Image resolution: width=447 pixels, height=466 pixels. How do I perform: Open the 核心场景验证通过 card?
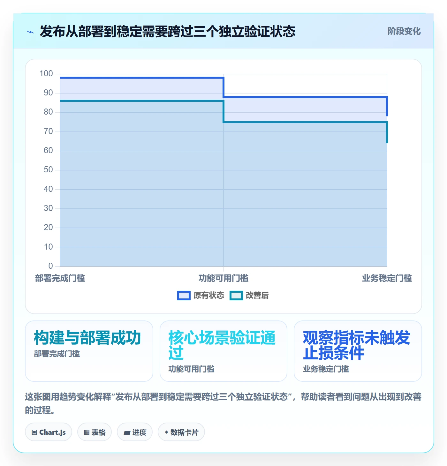[223, 351]
